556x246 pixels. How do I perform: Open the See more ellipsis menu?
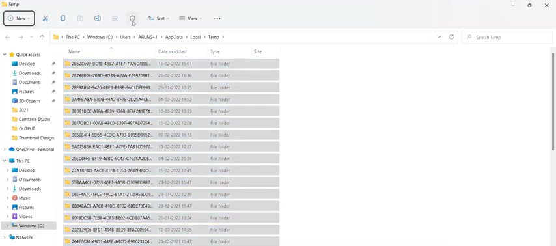pyautogui.click(x=217, y=18)
